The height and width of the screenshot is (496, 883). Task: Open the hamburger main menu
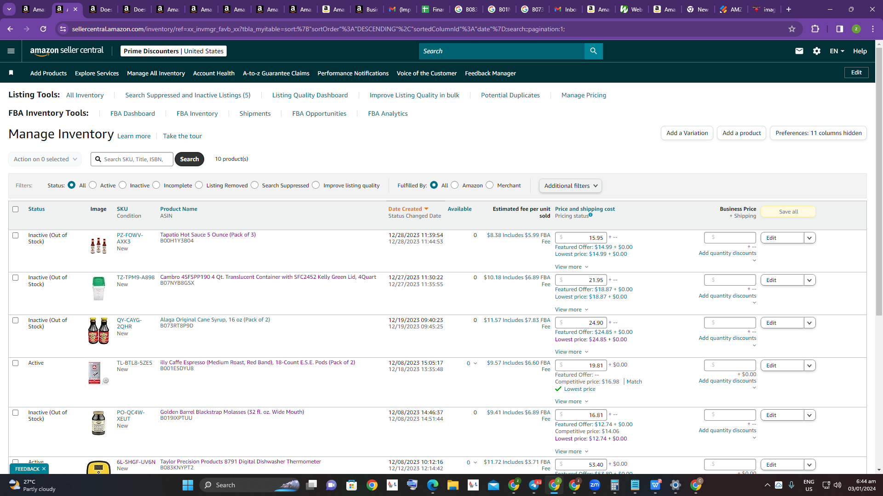click(11, 51)
